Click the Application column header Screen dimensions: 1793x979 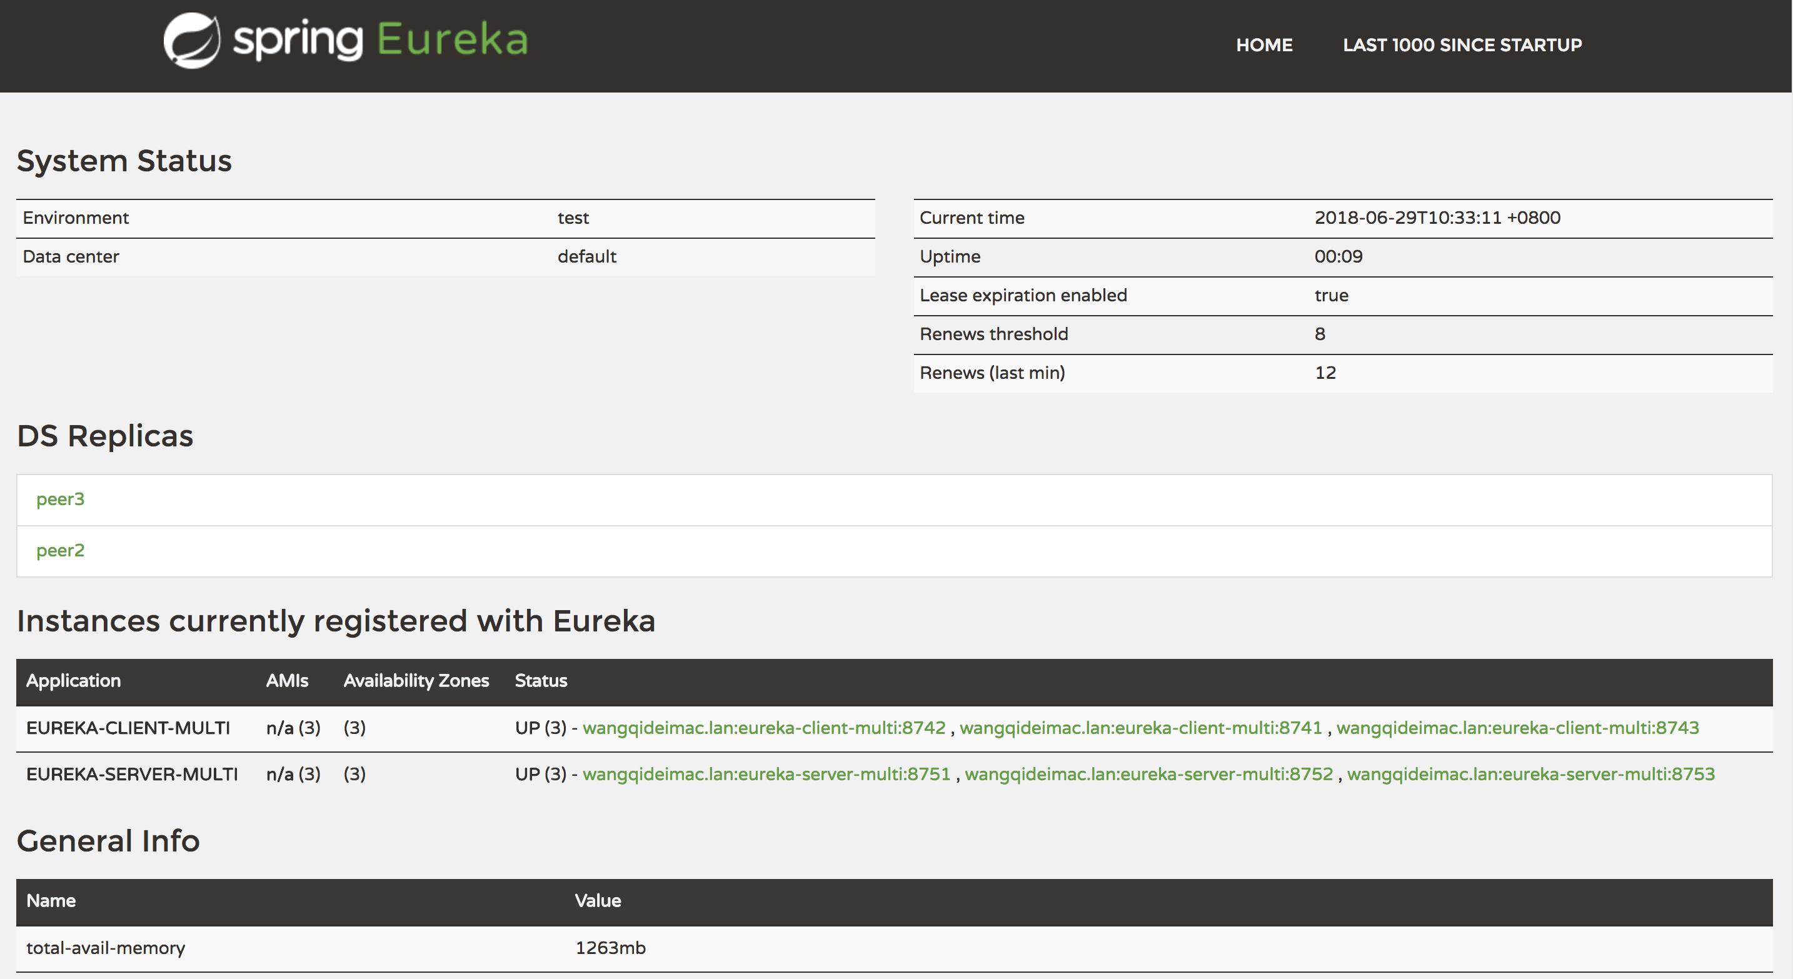tap(73, 681)
